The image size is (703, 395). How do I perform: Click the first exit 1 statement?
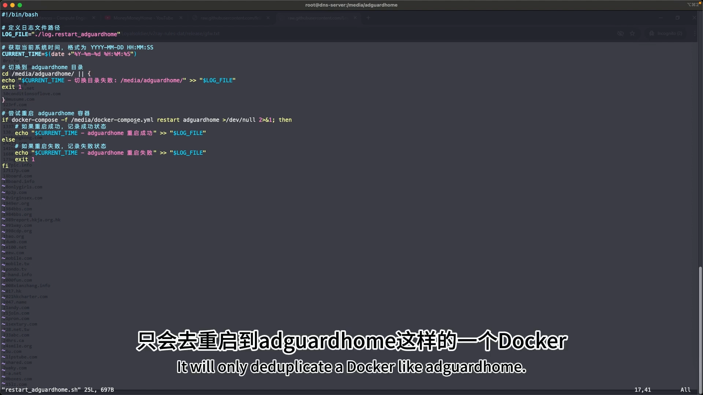coord(12,87)
